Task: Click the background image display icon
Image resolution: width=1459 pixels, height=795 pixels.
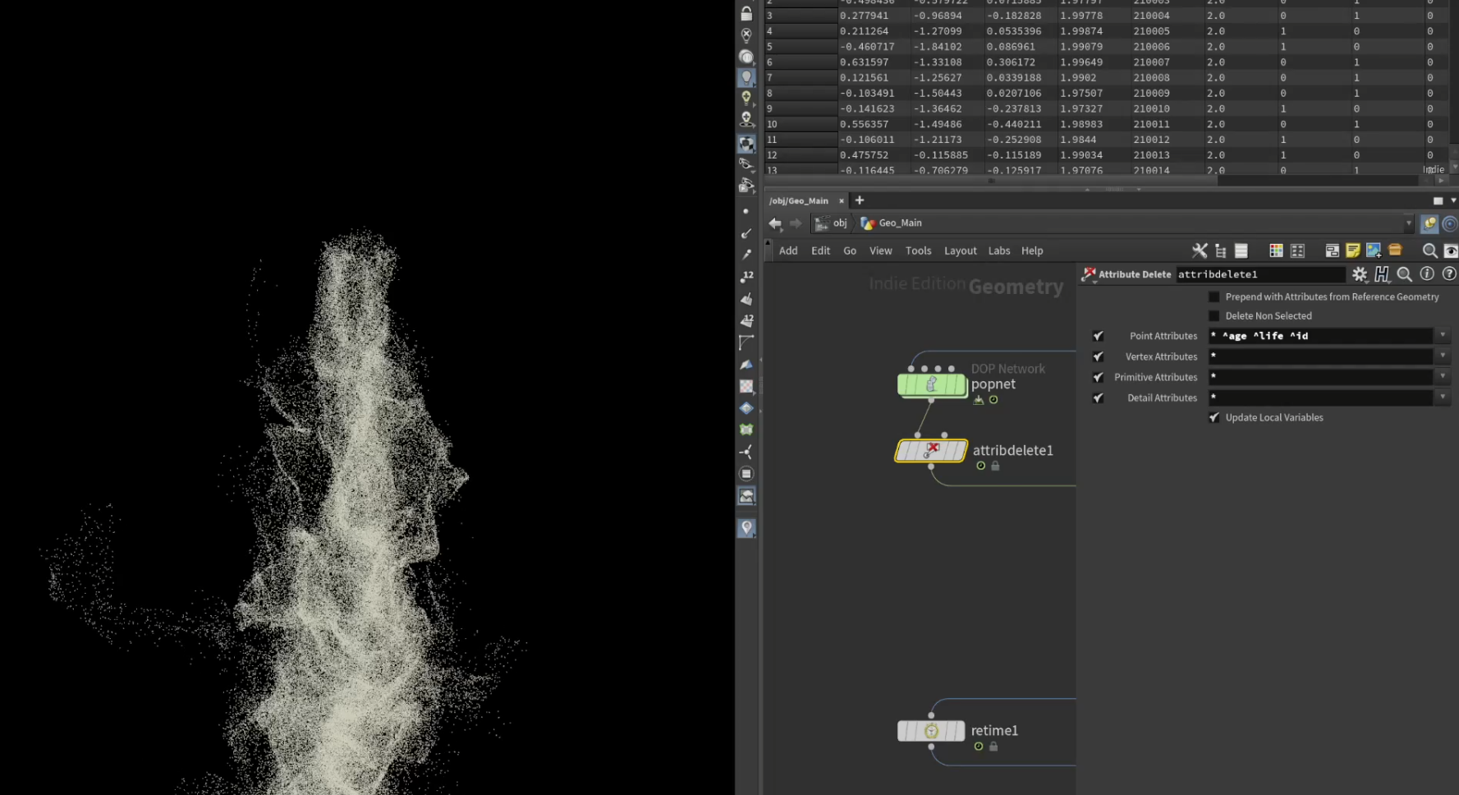Action: click(x=746, y=496)
